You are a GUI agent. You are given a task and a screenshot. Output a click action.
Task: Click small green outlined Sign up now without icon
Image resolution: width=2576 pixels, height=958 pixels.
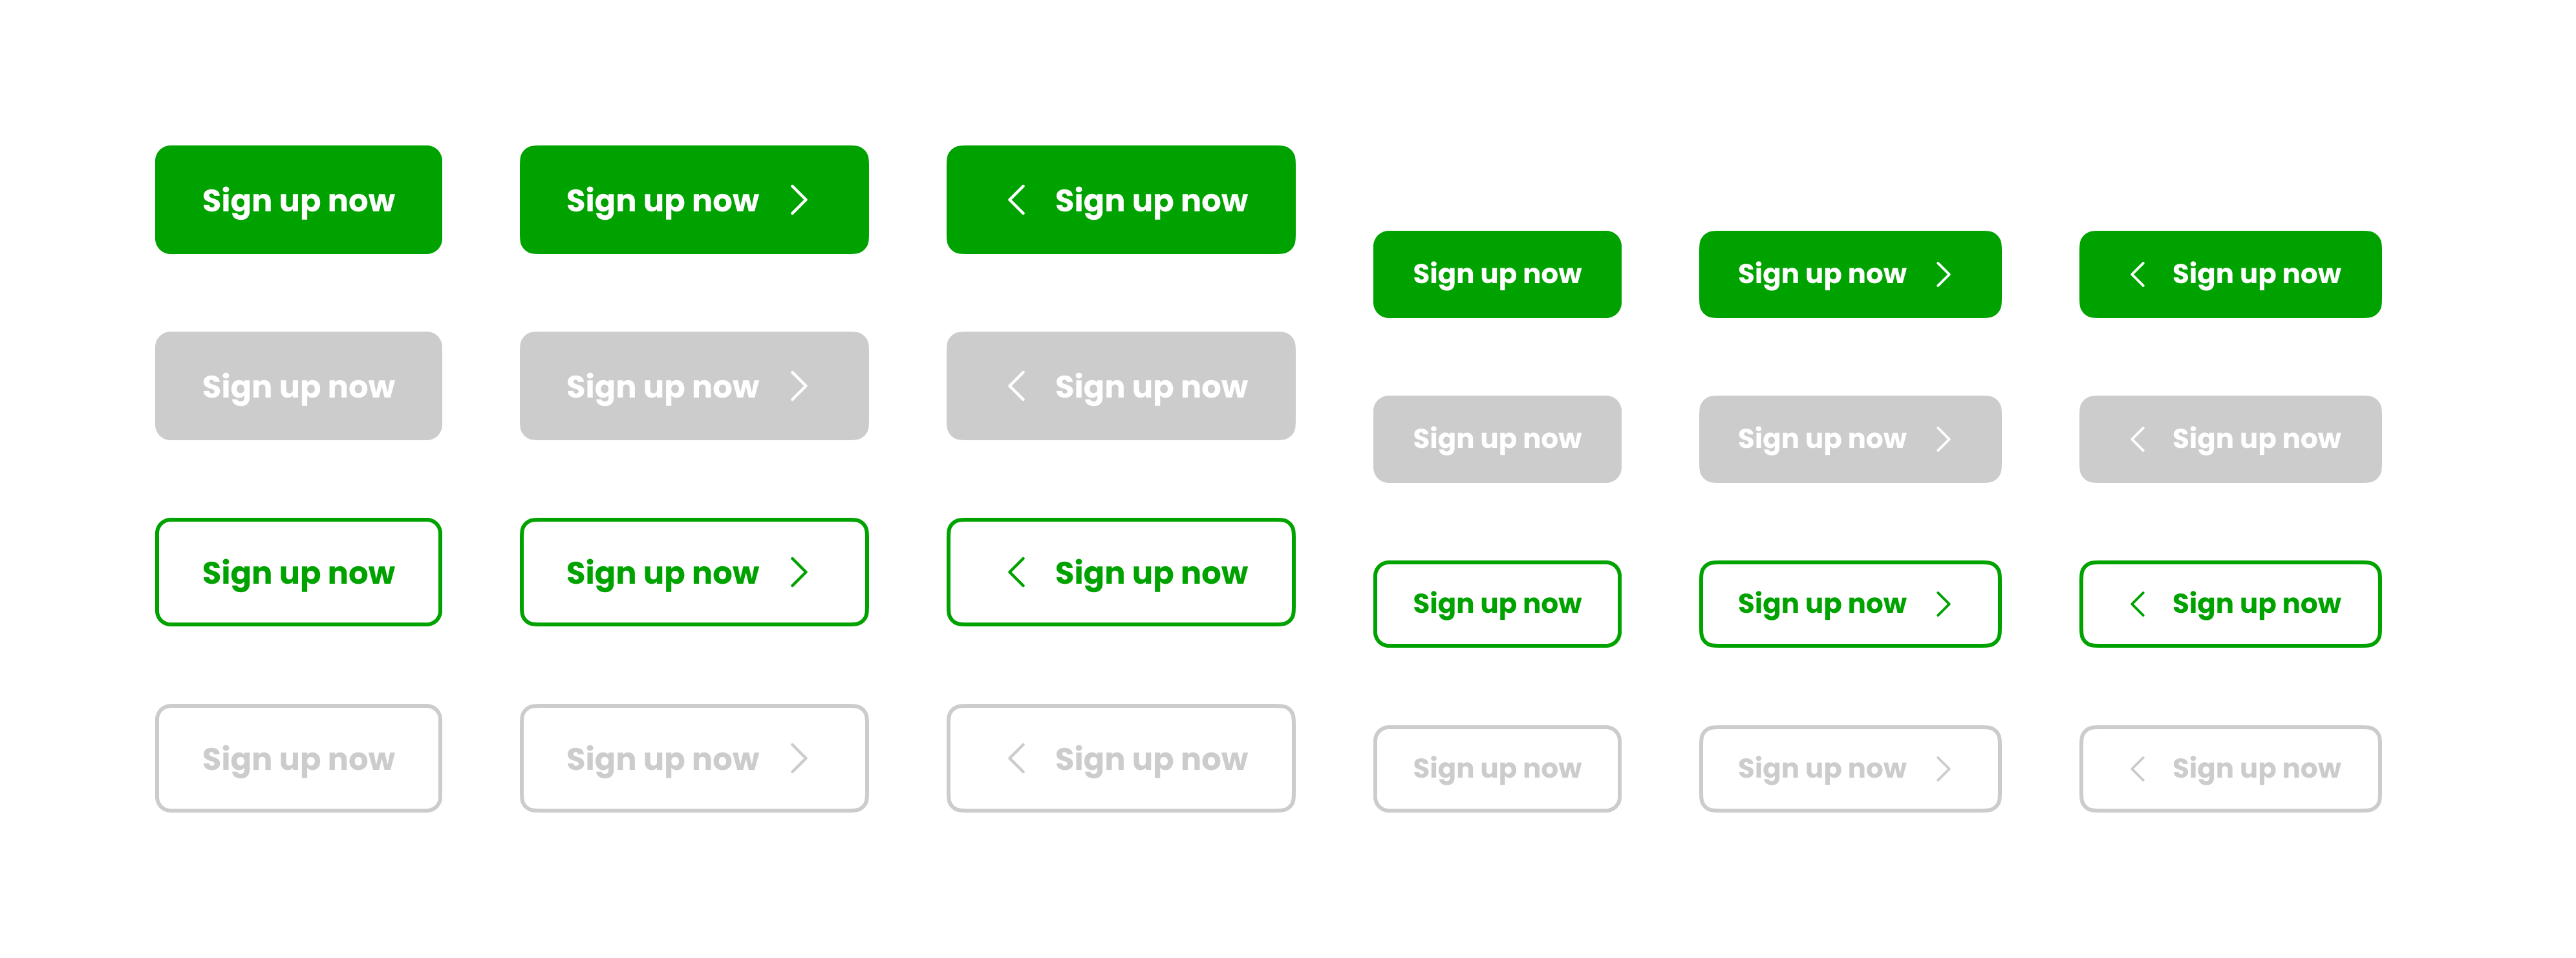pyautogui.click(x=1497, y=604)
